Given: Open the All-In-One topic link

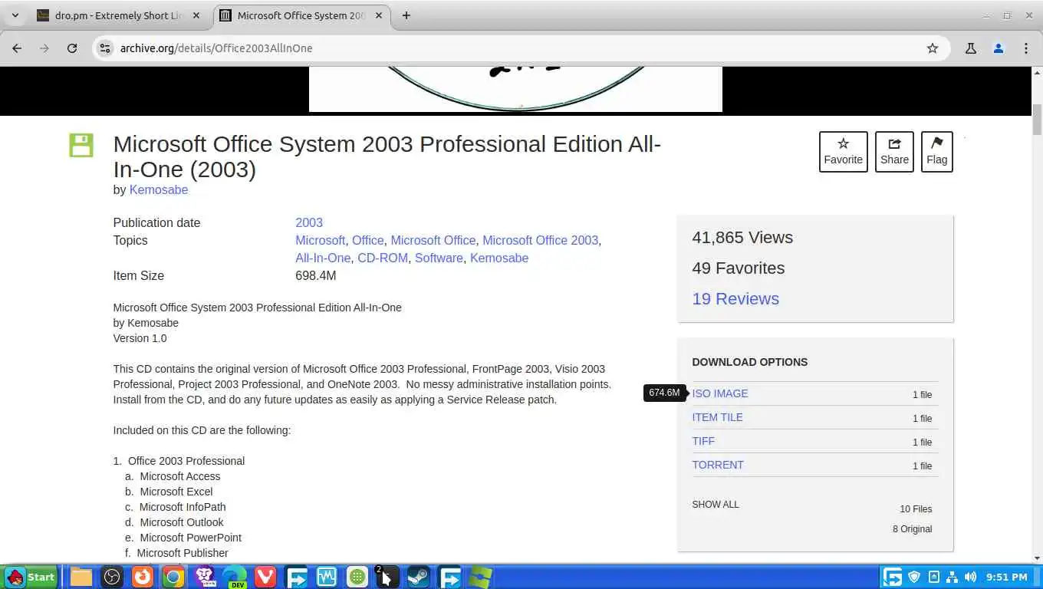Looking at the screenshot, I should [x=323, y=258].
